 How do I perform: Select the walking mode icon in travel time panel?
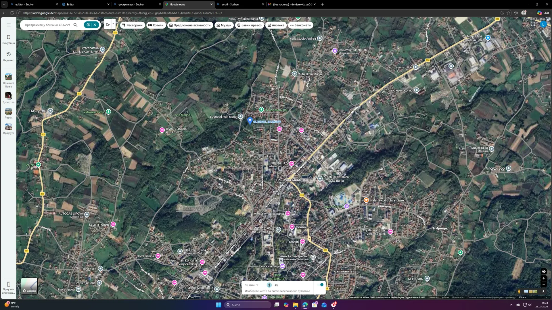(x=269, y=285)
